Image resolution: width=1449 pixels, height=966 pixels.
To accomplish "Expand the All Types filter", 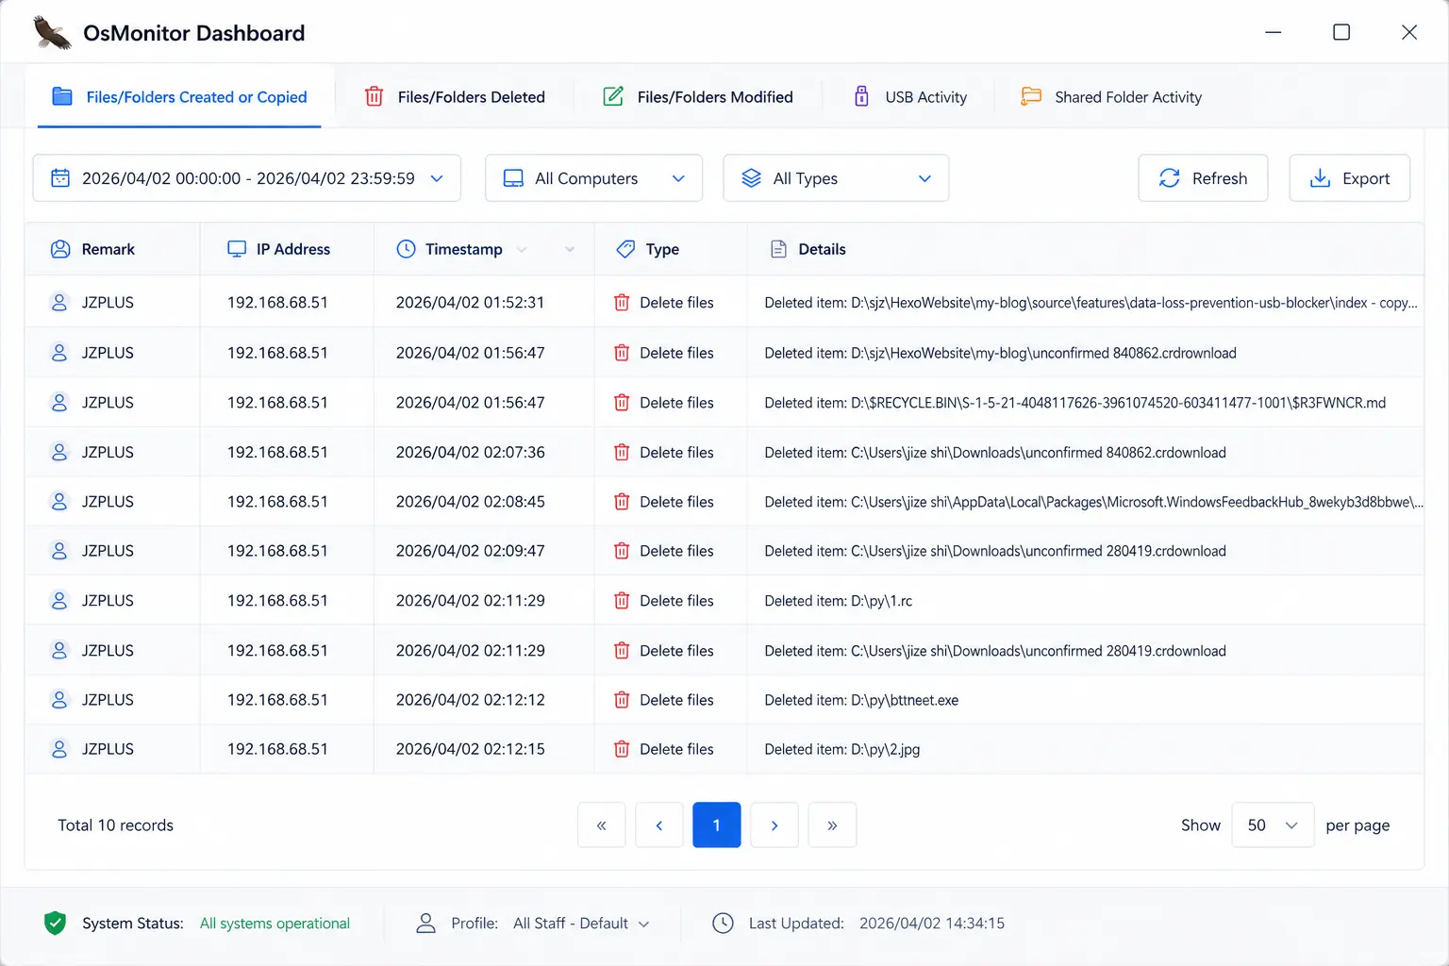I will tap(836, 178).
